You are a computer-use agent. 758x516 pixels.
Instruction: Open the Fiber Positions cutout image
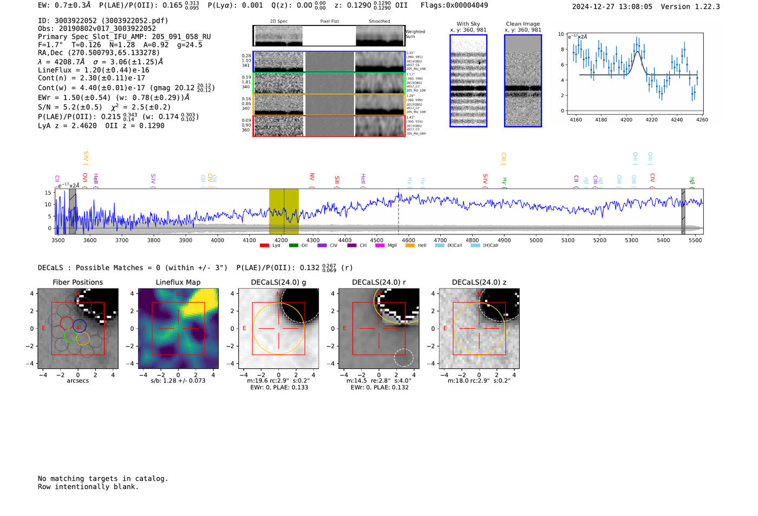78,329
